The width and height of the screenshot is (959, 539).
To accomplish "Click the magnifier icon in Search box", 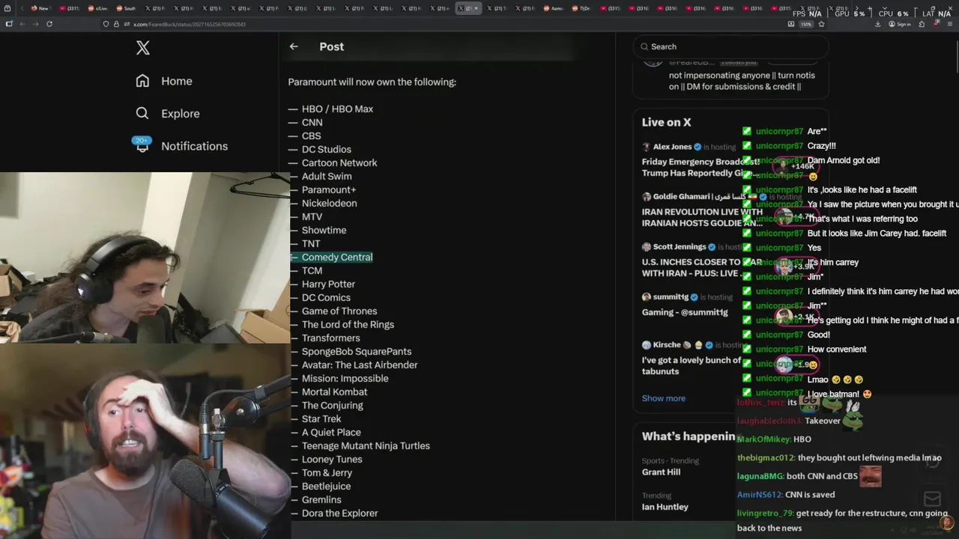I will coord(644,46).
